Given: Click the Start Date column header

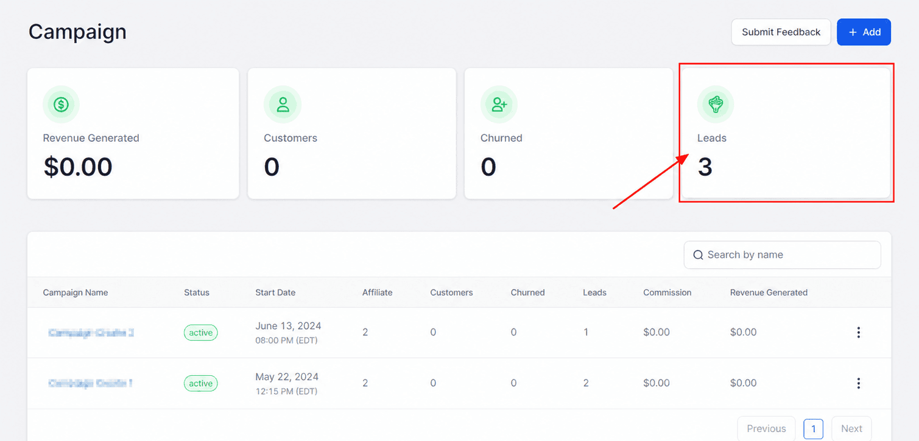Looking at the screenshot, I should pos(275,293).
